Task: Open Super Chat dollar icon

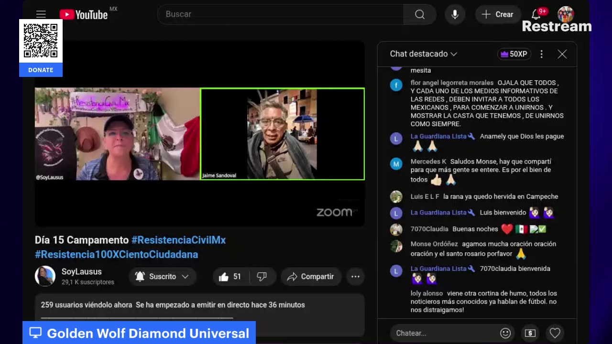Action: click(x=530, y=333)
